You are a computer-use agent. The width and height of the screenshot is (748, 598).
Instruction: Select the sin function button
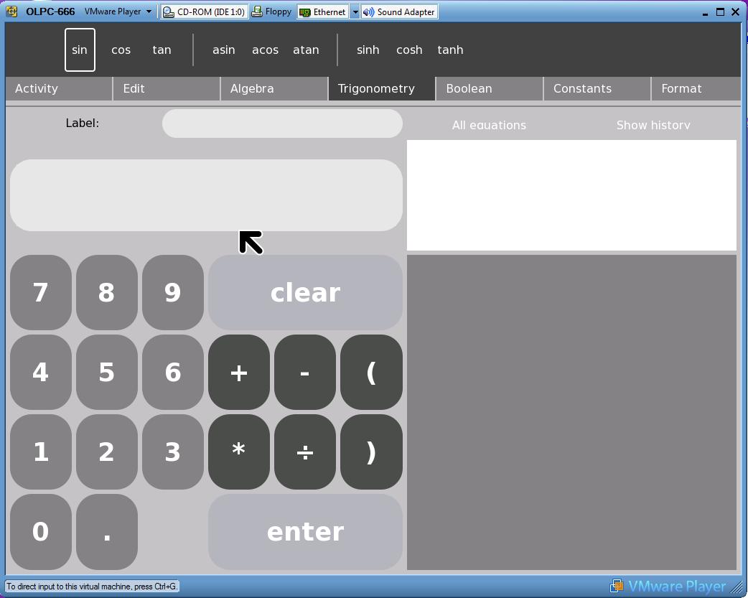(80, 50)
